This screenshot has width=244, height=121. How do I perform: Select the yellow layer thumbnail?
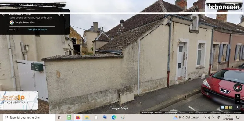coord(227,107)
